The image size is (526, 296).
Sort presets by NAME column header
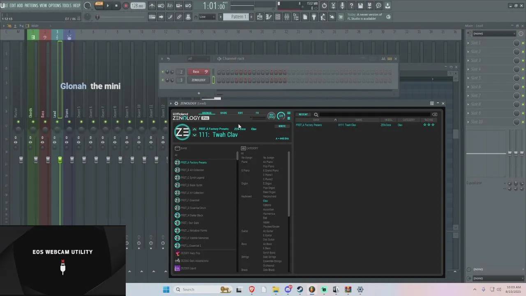tap(359, 120)
